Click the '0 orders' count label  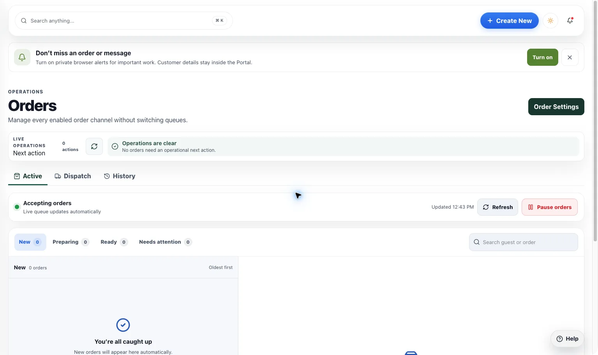[x=38, y=268]
